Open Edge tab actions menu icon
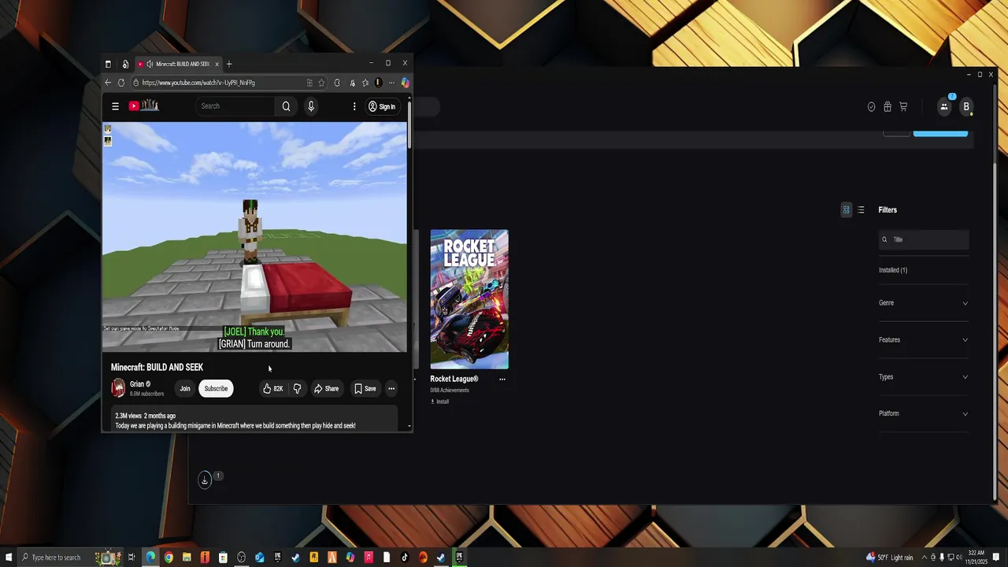 click(x=108, y=64)
